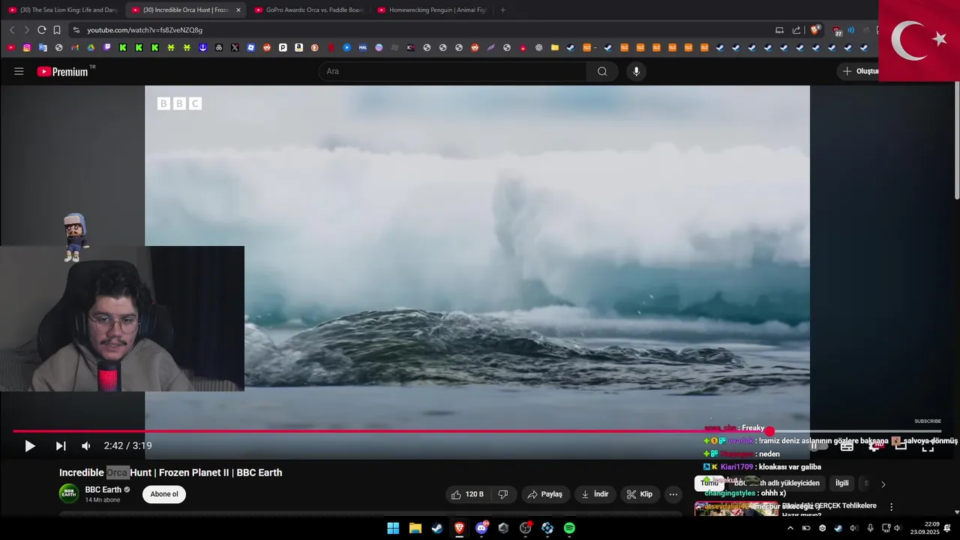Select the BBC Earth adlı yükleyiciden chip
Screen dimensions: 960x540
776,484
